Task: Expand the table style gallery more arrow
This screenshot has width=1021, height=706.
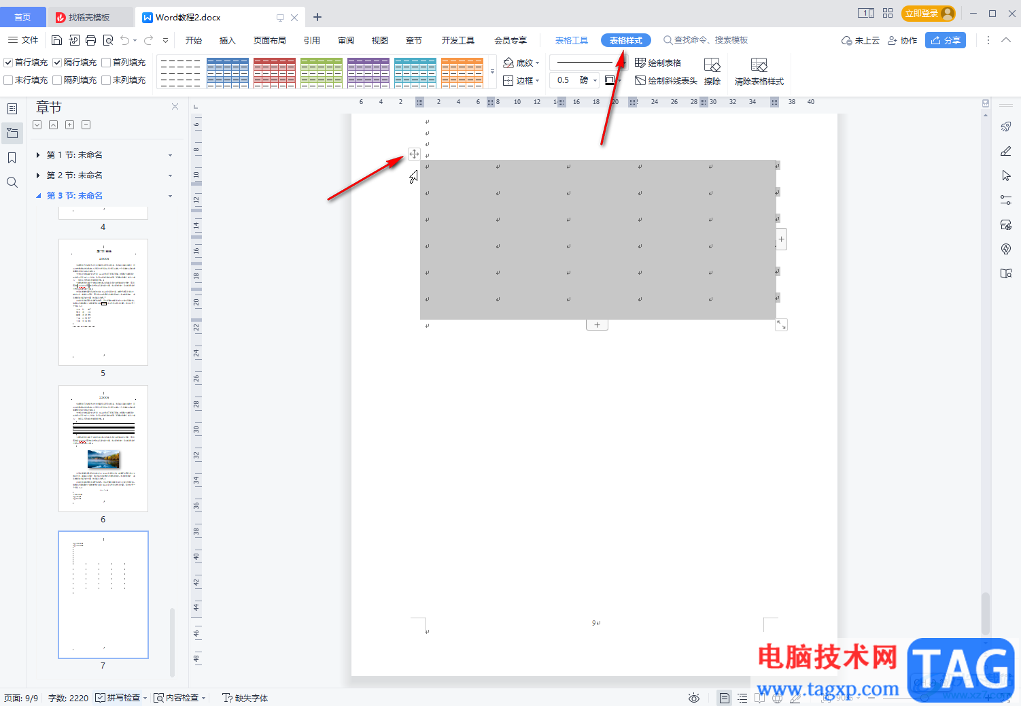Action: tap(493, 72)
